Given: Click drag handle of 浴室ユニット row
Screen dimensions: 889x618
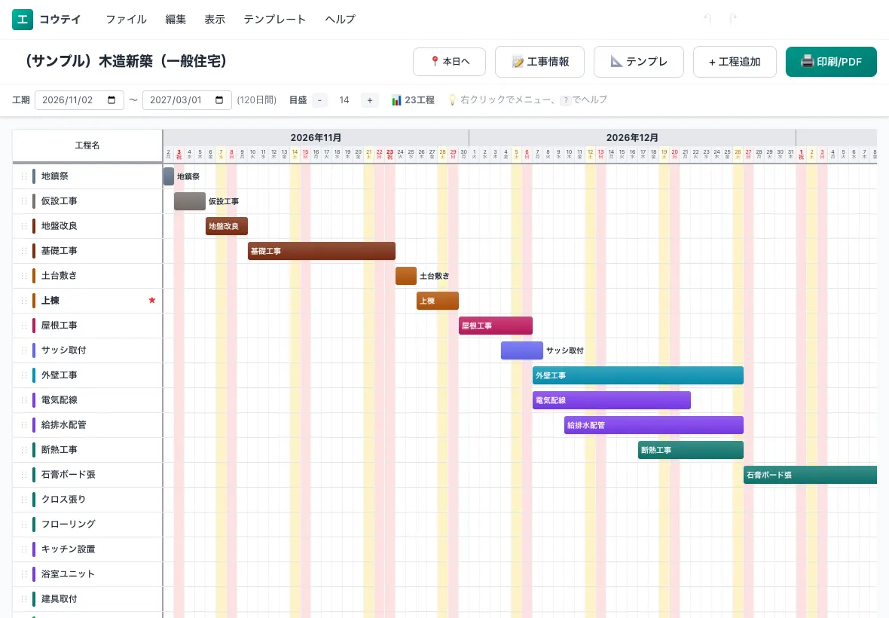Looking at the screenshot, I should [x=24, y=574].
